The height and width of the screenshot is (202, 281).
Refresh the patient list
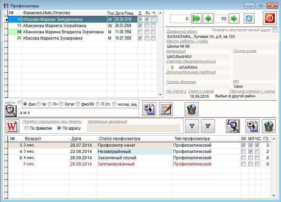[249, 18]
